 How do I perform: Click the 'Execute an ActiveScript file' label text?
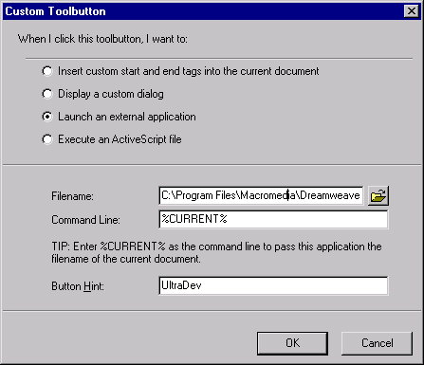120,139
